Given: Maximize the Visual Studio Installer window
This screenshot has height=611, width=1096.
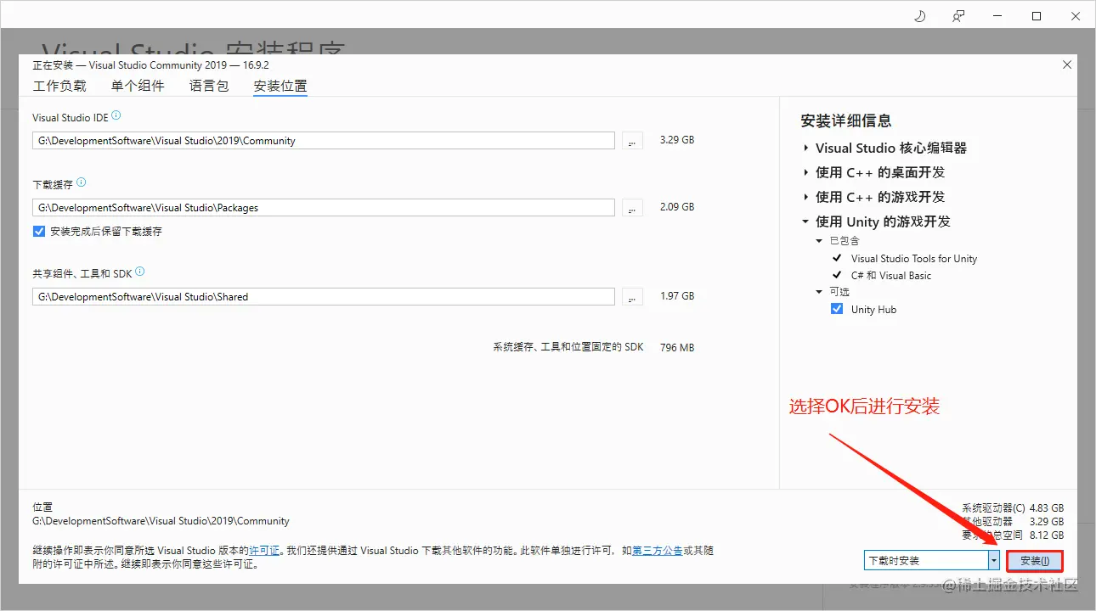Looking at the screenshot, I should click(1037, 16).
